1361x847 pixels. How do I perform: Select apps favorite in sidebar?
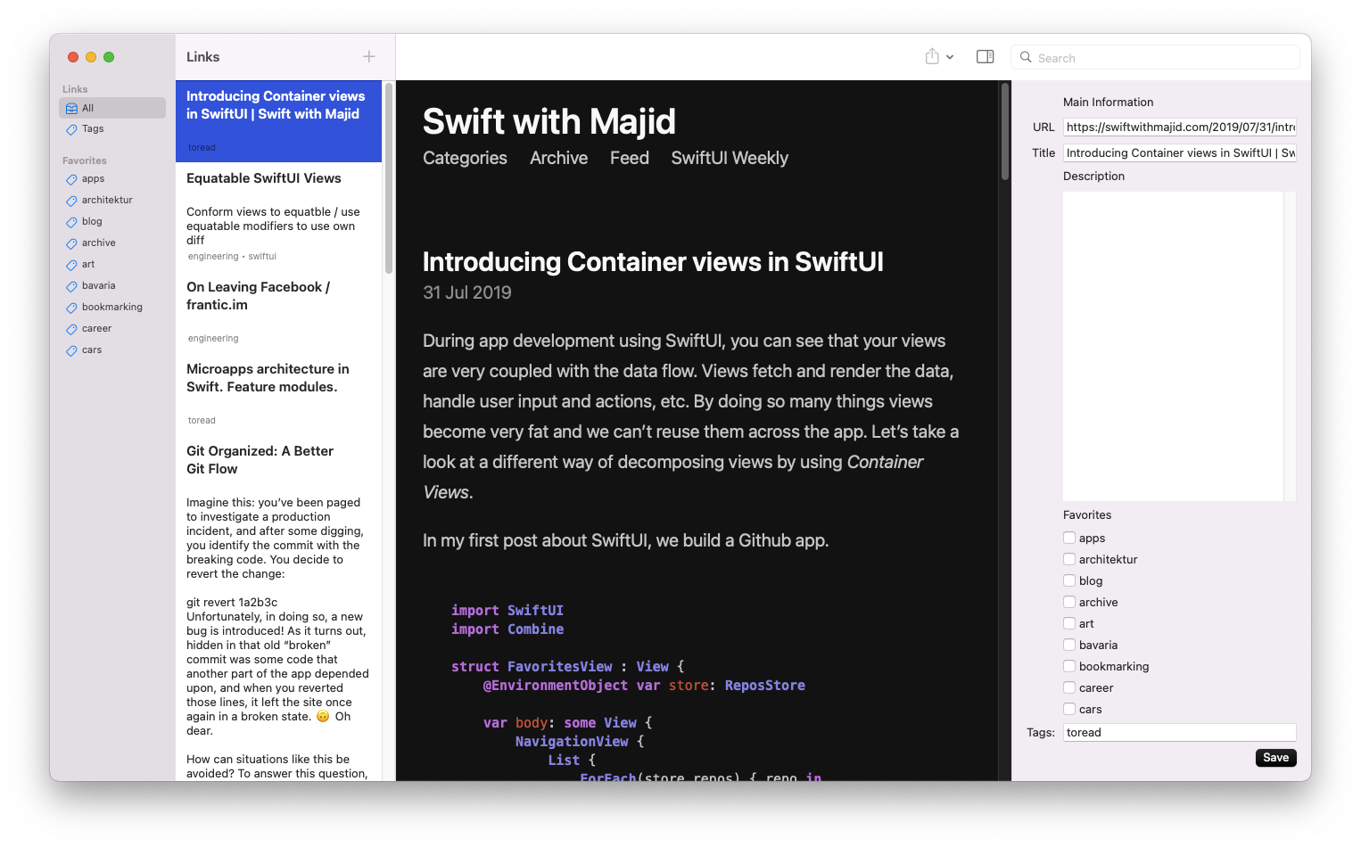click(112, 179)
